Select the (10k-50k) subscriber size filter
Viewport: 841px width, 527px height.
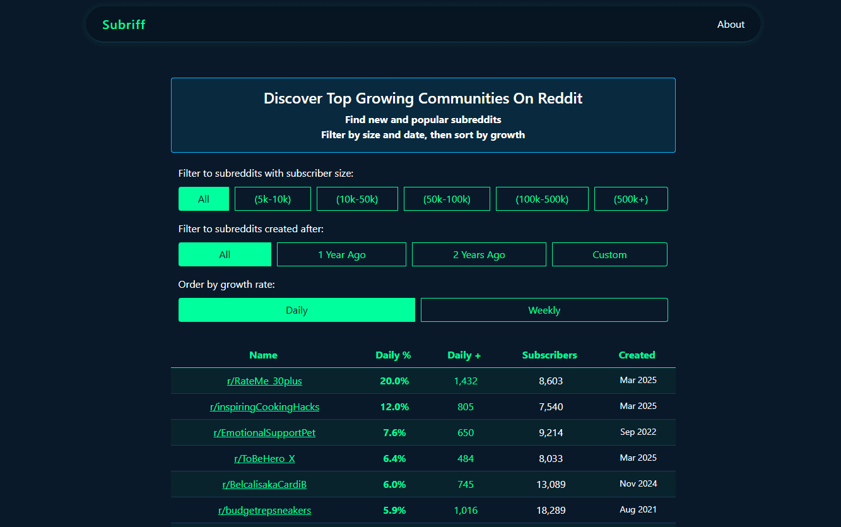click(357, 198)
